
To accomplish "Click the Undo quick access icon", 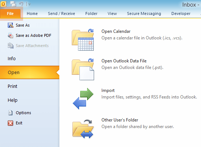I will 21,4.
